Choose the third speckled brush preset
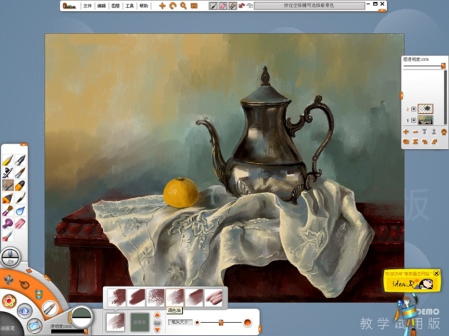 pos(156,297)
